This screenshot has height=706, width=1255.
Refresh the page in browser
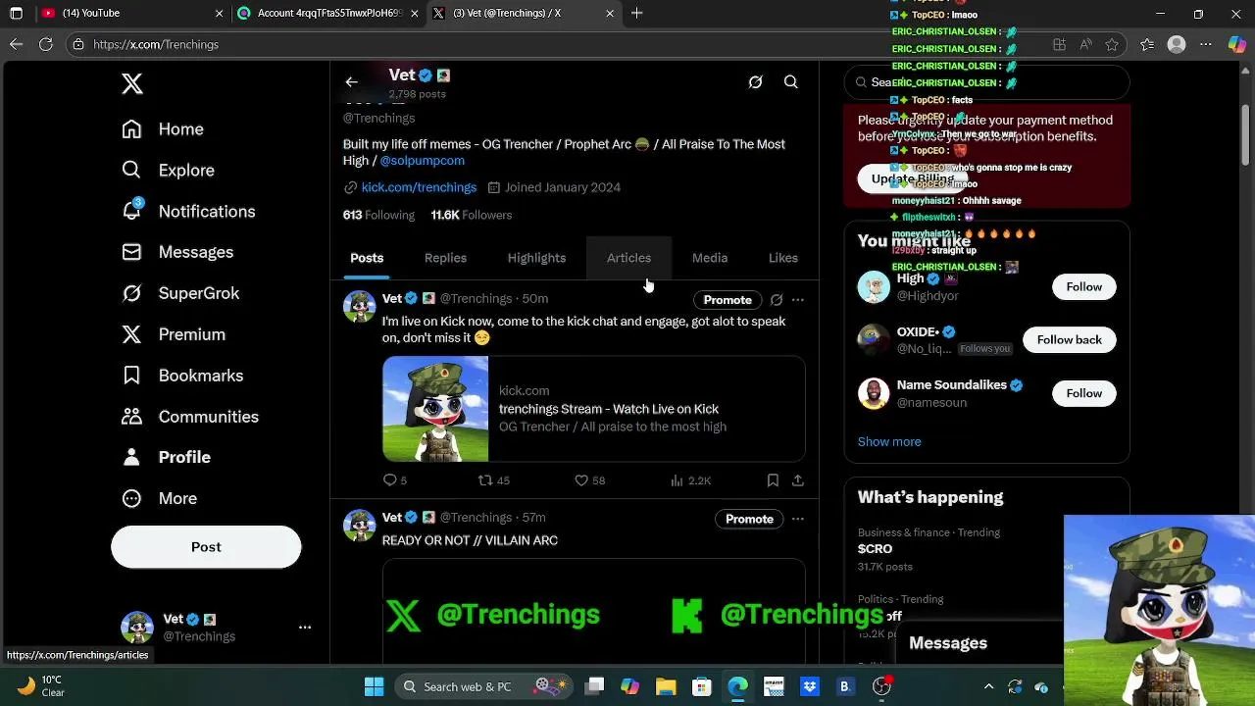coord(45,44)
